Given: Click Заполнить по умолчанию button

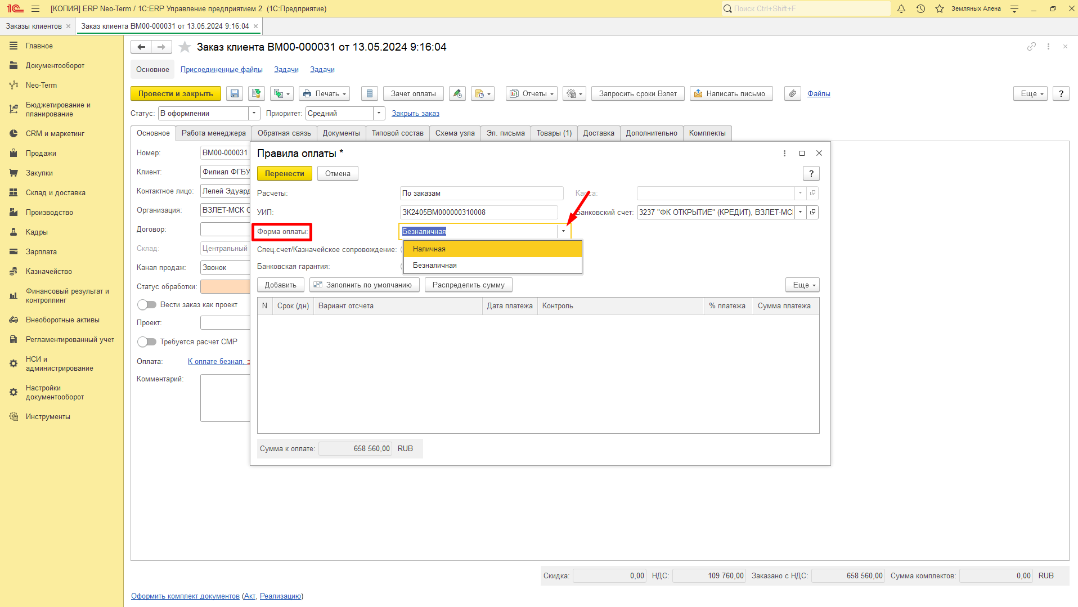Looking at the screenshot, I should click(364, 285).
